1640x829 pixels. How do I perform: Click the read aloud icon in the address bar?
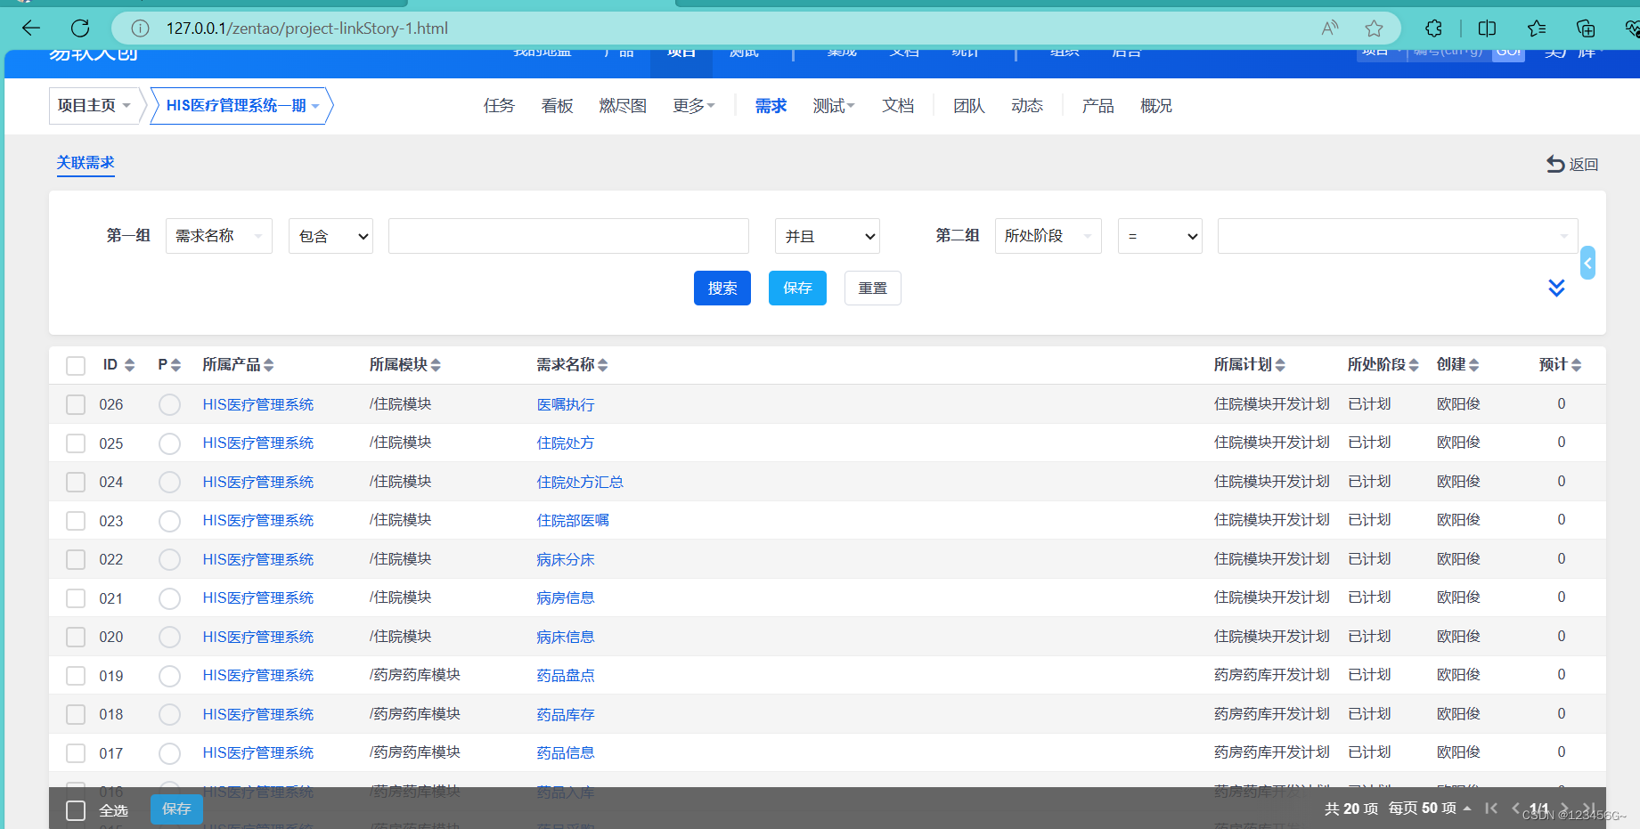tap(1330, 28)
